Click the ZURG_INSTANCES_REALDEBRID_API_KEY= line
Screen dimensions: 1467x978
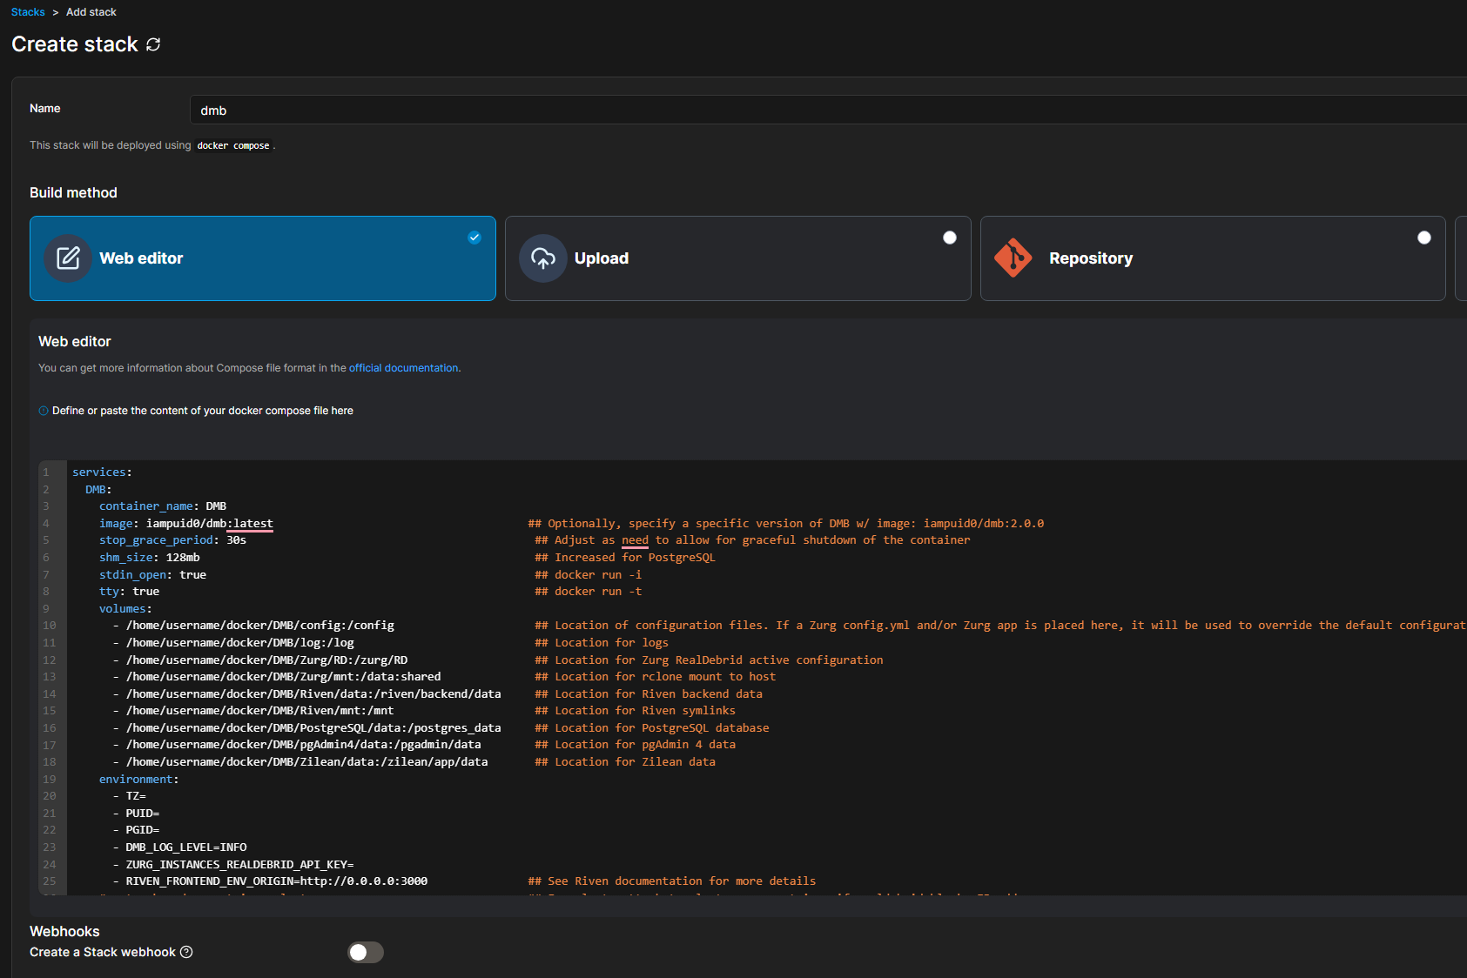233,865
